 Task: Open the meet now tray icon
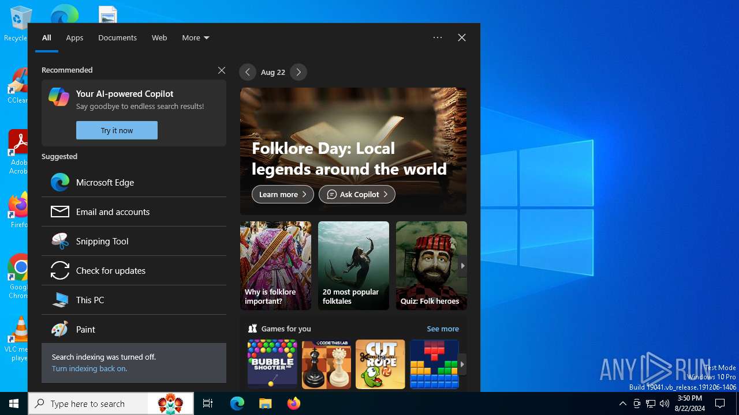pos(637,403)
